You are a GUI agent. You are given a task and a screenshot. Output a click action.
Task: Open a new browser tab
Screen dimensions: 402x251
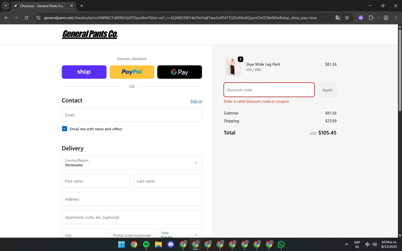pos(82,6)
